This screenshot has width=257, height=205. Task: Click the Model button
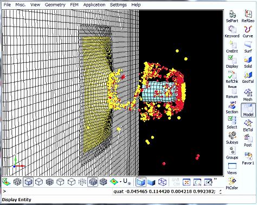(248, 110)
